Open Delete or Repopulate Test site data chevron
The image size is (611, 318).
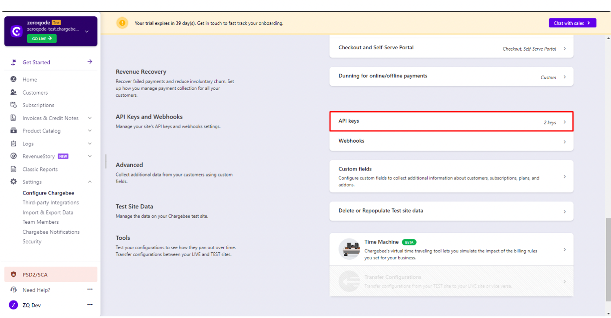tap(565, 212)
